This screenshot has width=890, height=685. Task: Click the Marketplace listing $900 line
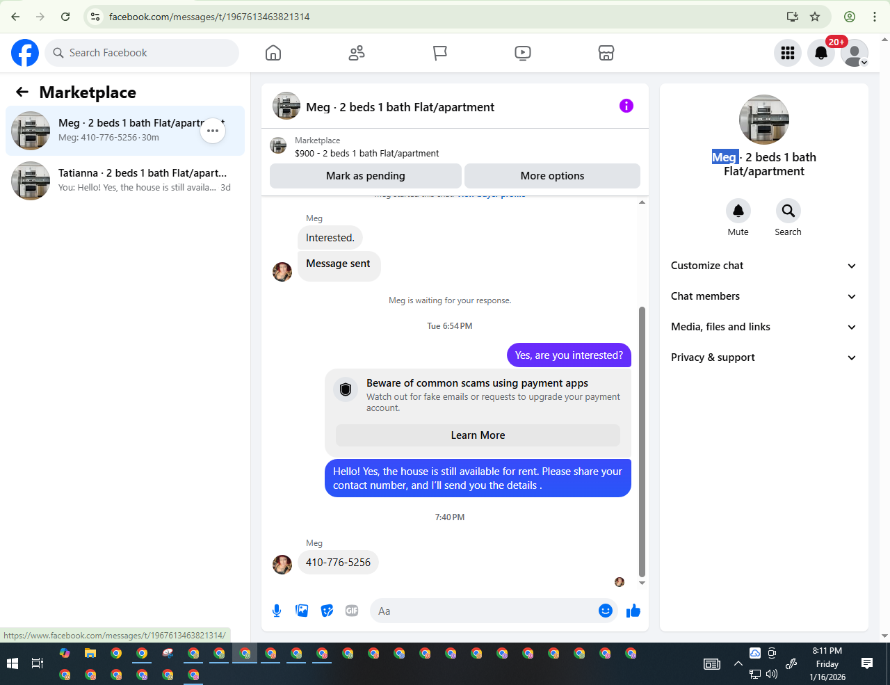(x=367, y=154)
